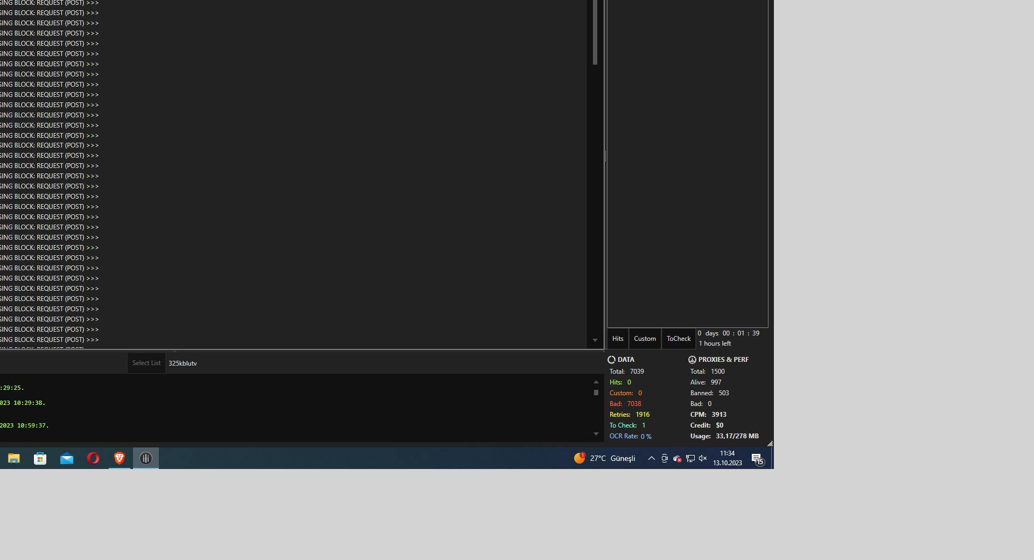Click the window resize grip icon

770,444
